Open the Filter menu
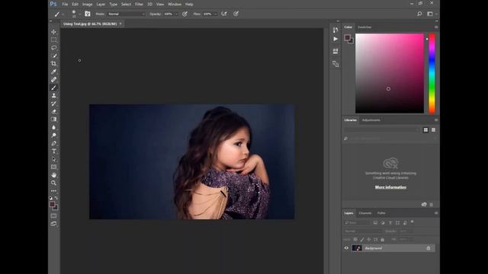The image size is (488, 274). pos(139,5)
